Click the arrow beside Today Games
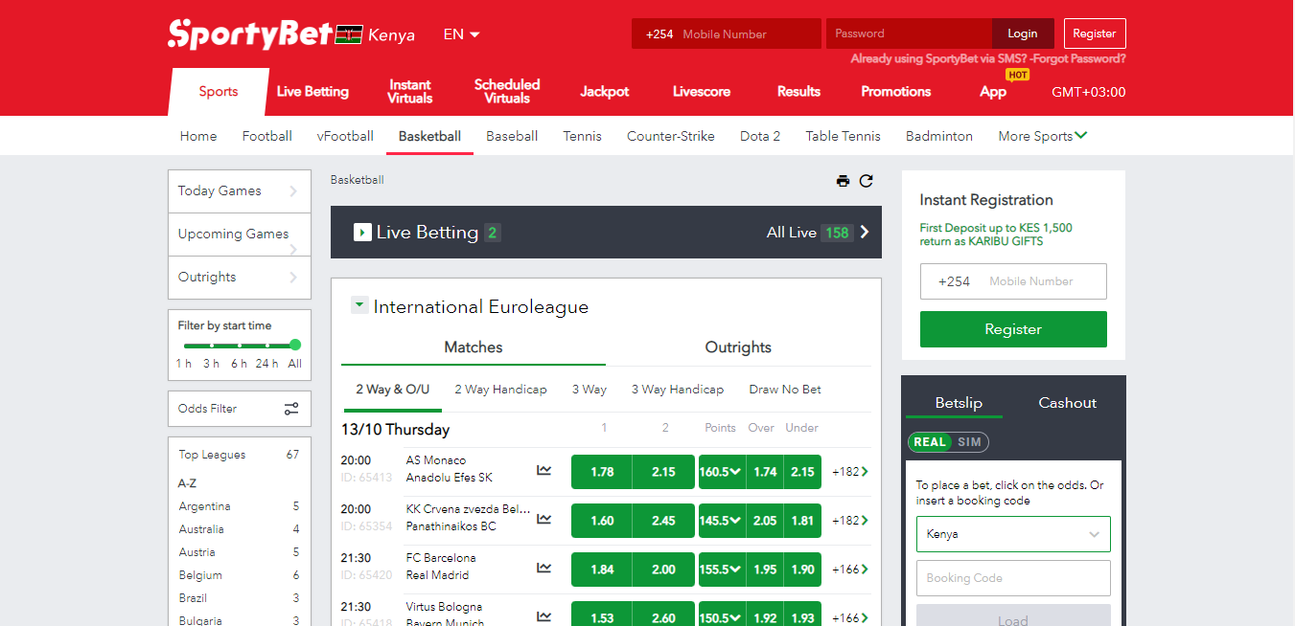This screenshot has height=626, width=1295. pyautogui.click(x=293, y=191)
